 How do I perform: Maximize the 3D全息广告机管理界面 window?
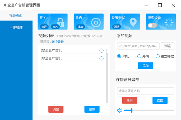click(160, 5)
